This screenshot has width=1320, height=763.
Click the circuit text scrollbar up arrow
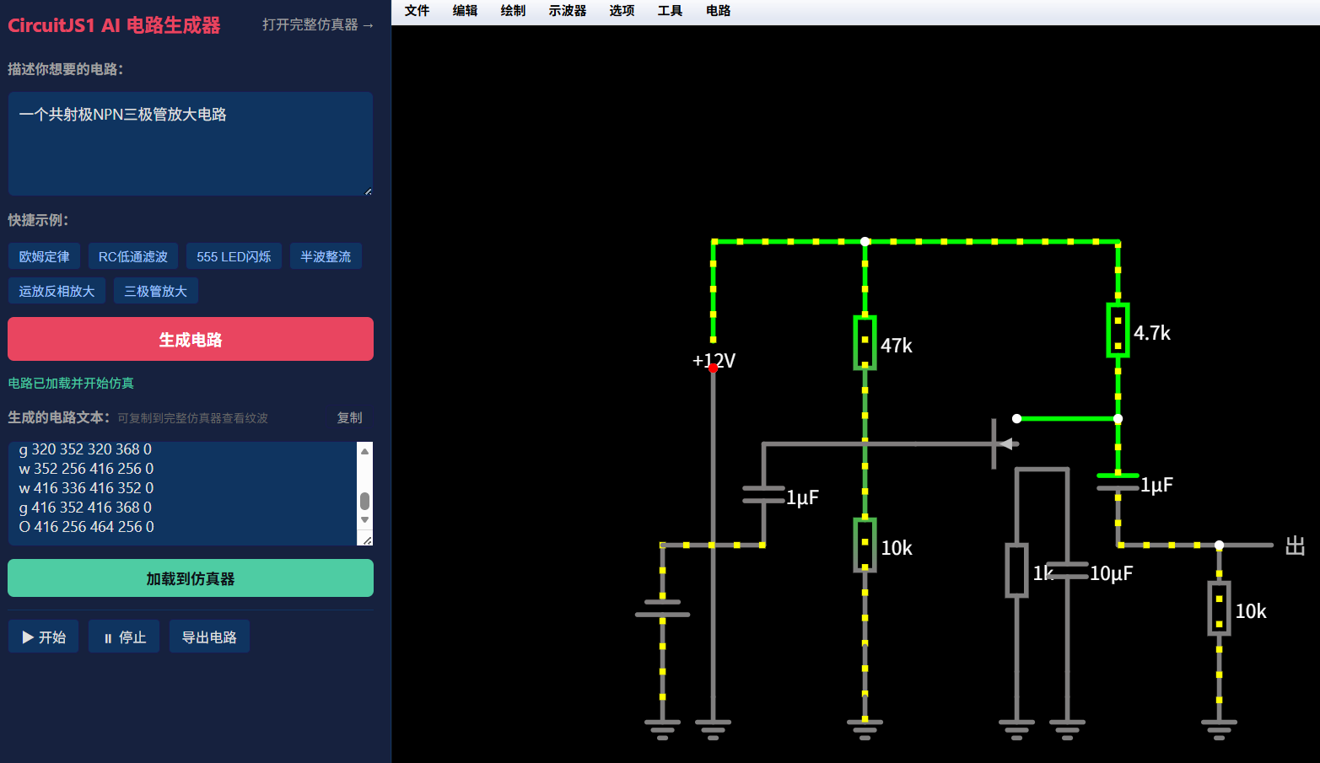point(364,451)
